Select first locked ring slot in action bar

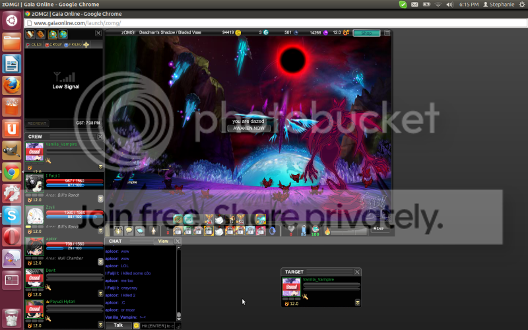[178, 230]
